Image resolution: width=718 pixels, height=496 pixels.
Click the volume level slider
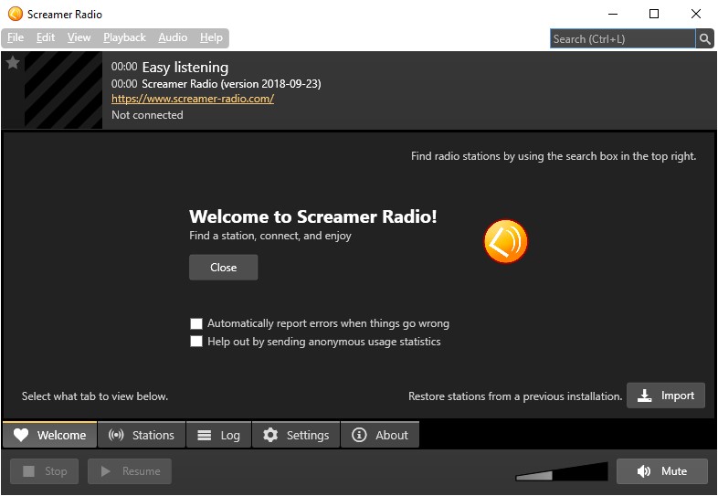point(562,472)
